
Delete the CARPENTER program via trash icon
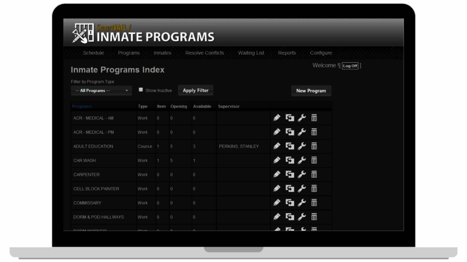pos(313,174)
